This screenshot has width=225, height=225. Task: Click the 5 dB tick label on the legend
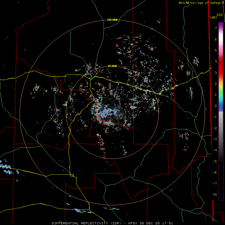pos(216,50)
